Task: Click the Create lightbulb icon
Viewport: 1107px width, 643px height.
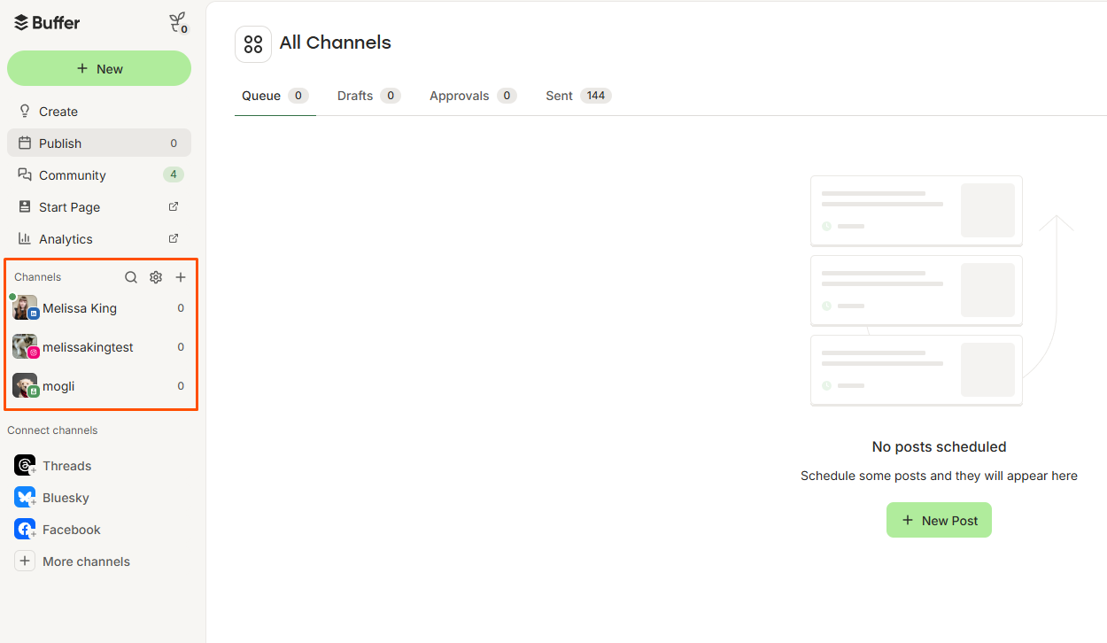Action: [x=25, y=111]
